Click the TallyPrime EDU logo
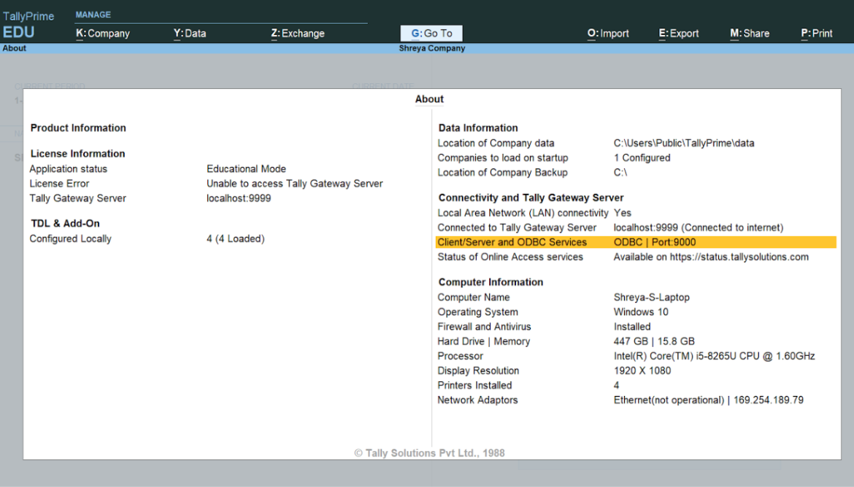 (28, 25)
